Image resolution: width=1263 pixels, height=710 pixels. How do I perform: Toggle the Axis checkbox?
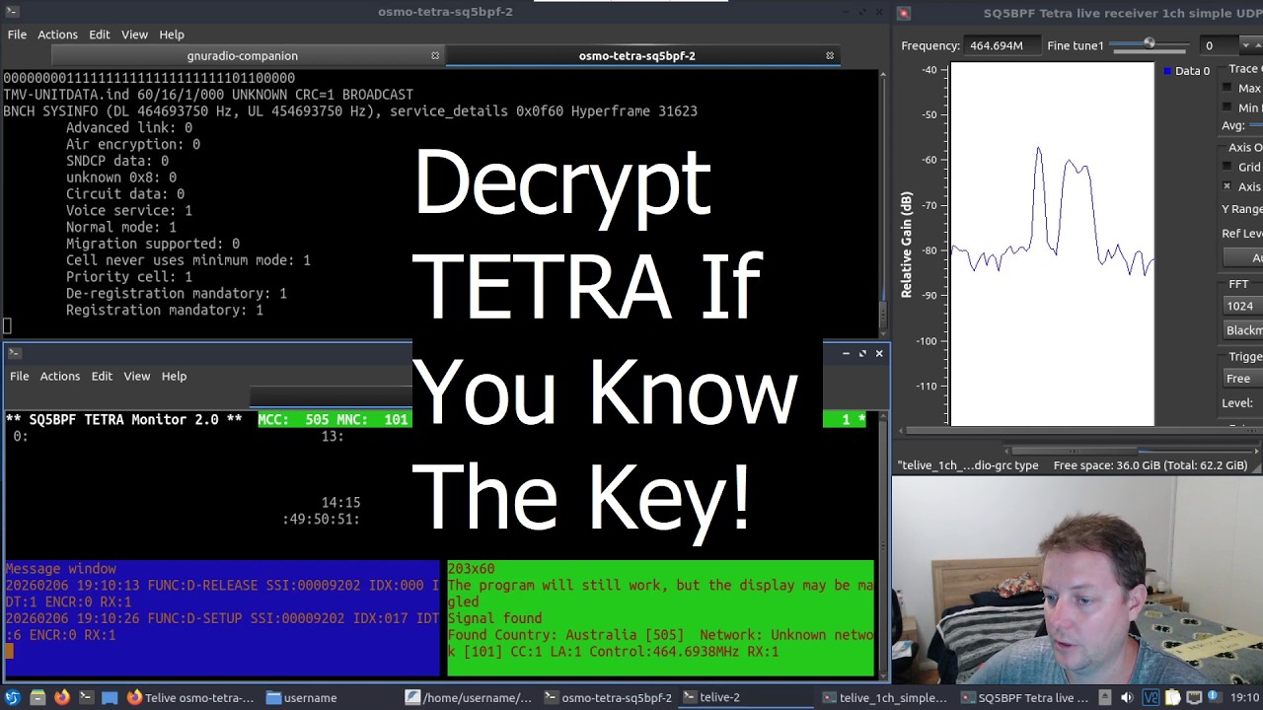1227,186
